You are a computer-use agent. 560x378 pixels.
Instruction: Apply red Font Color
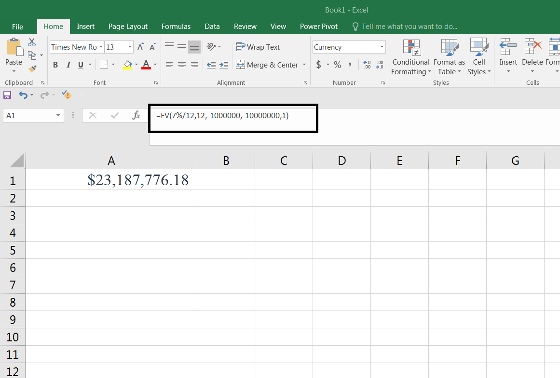(x=146, y=65)
